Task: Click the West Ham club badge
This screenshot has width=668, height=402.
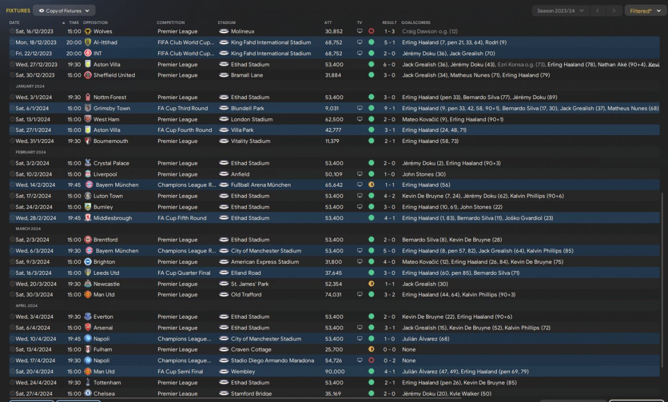Action: coord(88,119)
